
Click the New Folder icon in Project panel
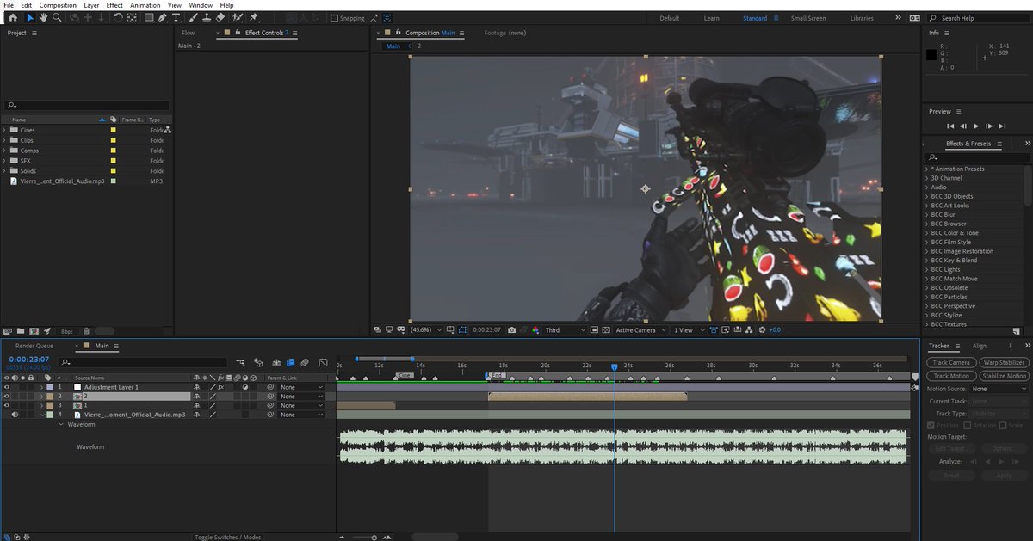pos(21,331)
